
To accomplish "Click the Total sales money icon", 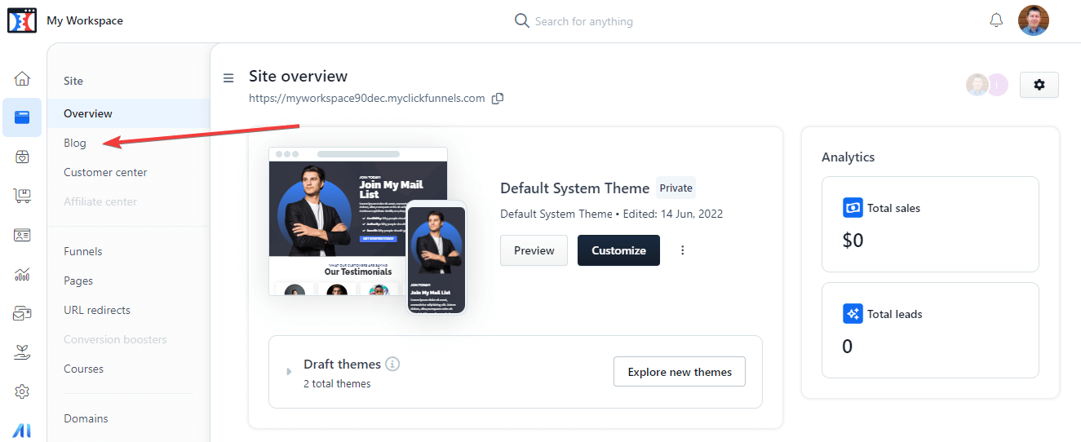I will click(853, 208).
